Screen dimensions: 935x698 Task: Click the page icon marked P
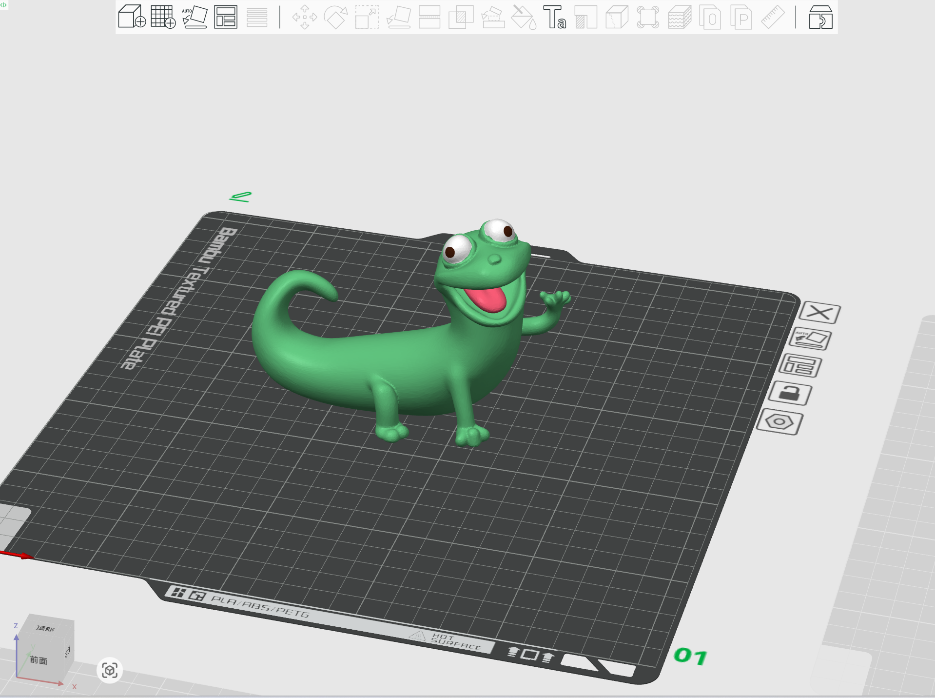pyautogui.click(x=741, y=17)
